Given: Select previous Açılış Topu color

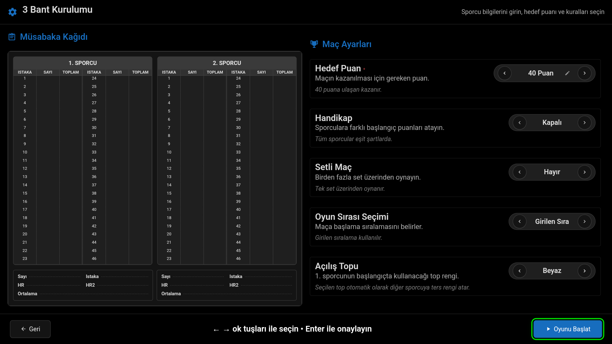Looking at the screenshot, I should click(520, 271).
